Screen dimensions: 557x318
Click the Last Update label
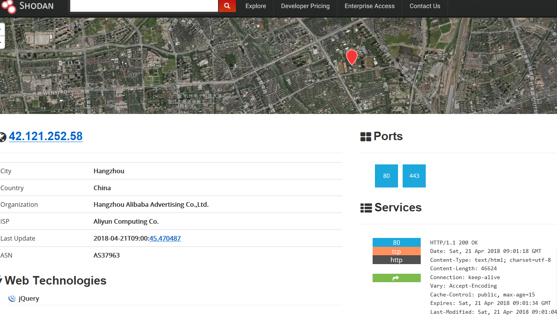pos(18,238)
